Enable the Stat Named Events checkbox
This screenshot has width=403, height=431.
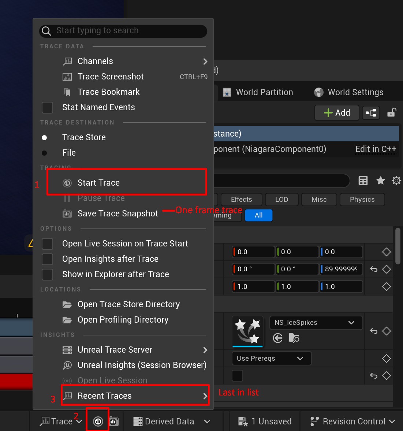pos(47,107)
